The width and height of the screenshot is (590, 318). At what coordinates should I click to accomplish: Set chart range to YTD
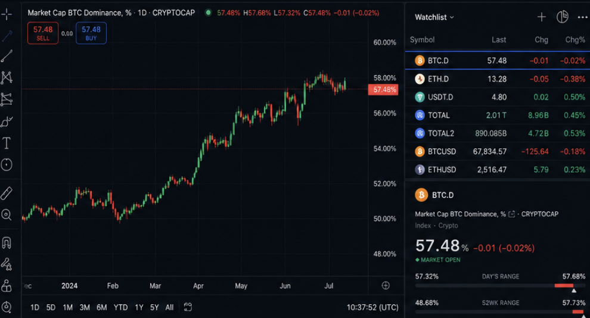tap(121, 307)
